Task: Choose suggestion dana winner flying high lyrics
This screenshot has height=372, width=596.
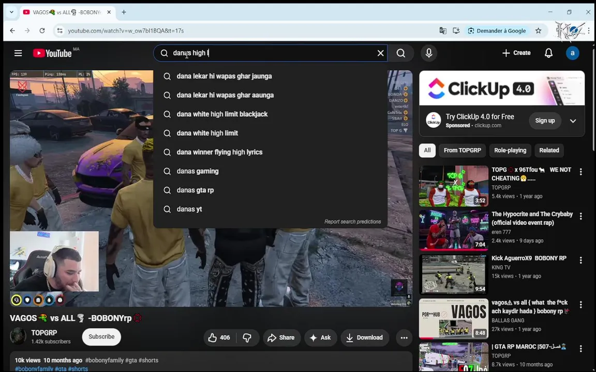Action: (270, 152)
